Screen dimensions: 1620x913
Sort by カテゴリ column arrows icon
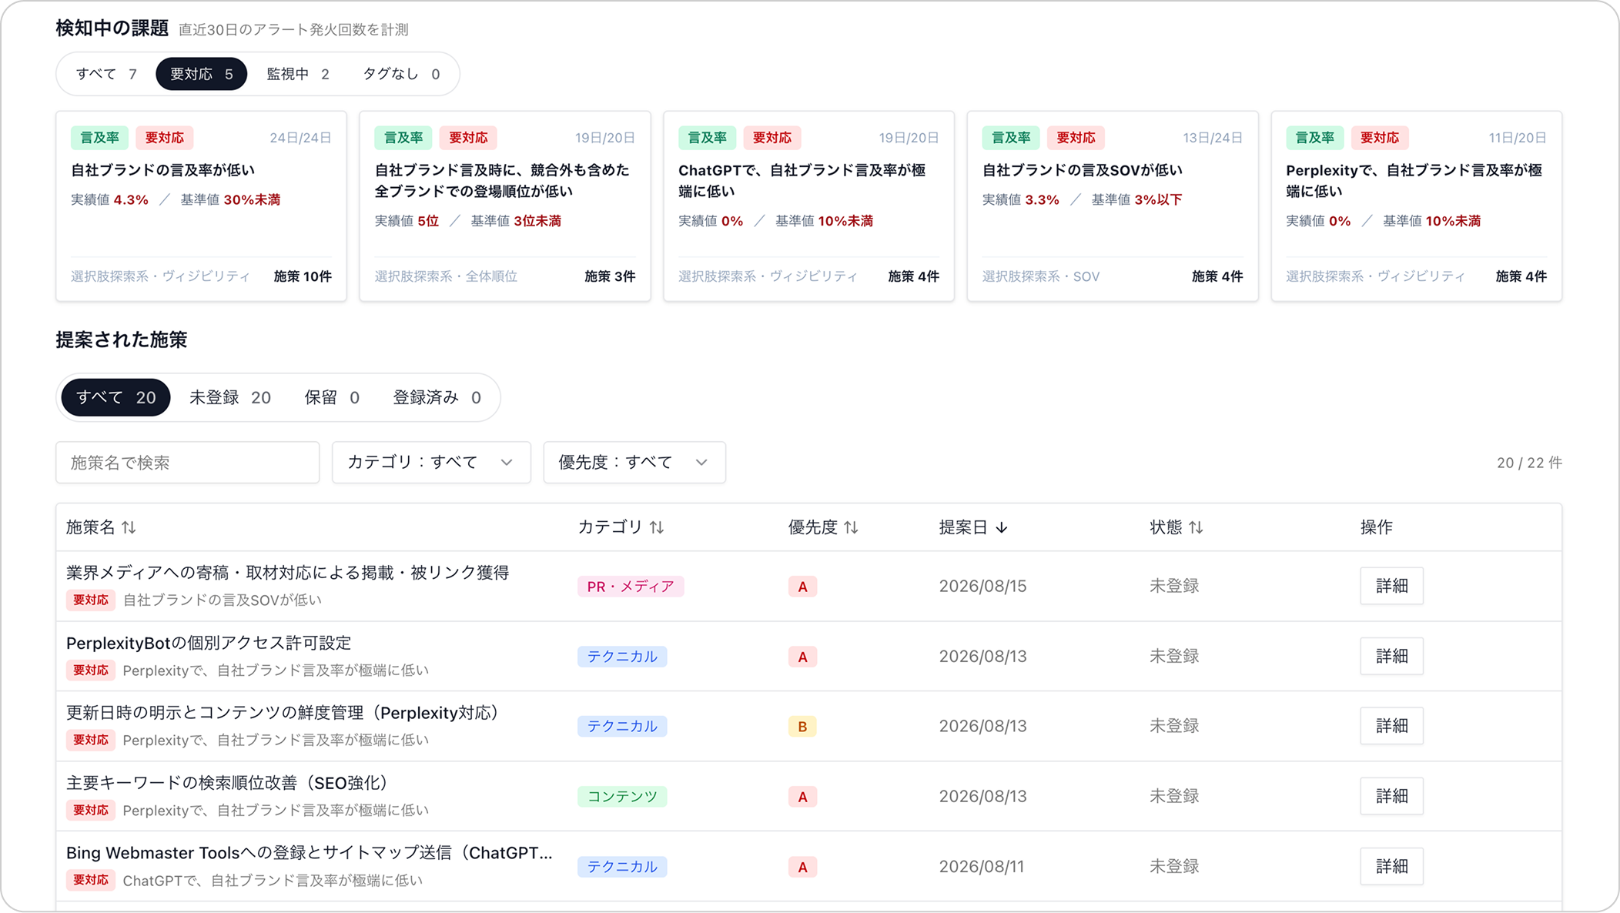(x=656, y=527)
